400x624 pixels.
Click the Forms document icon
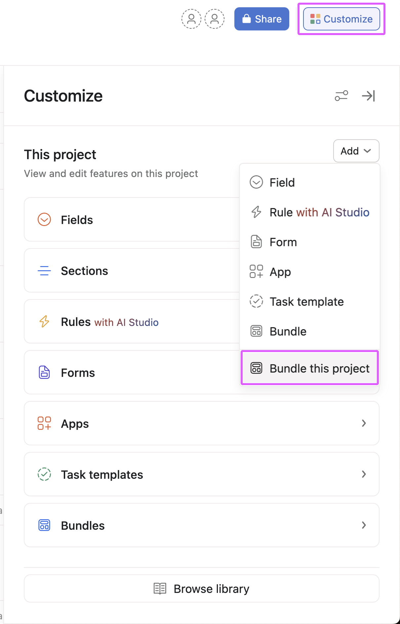click(x=44, y=372)
